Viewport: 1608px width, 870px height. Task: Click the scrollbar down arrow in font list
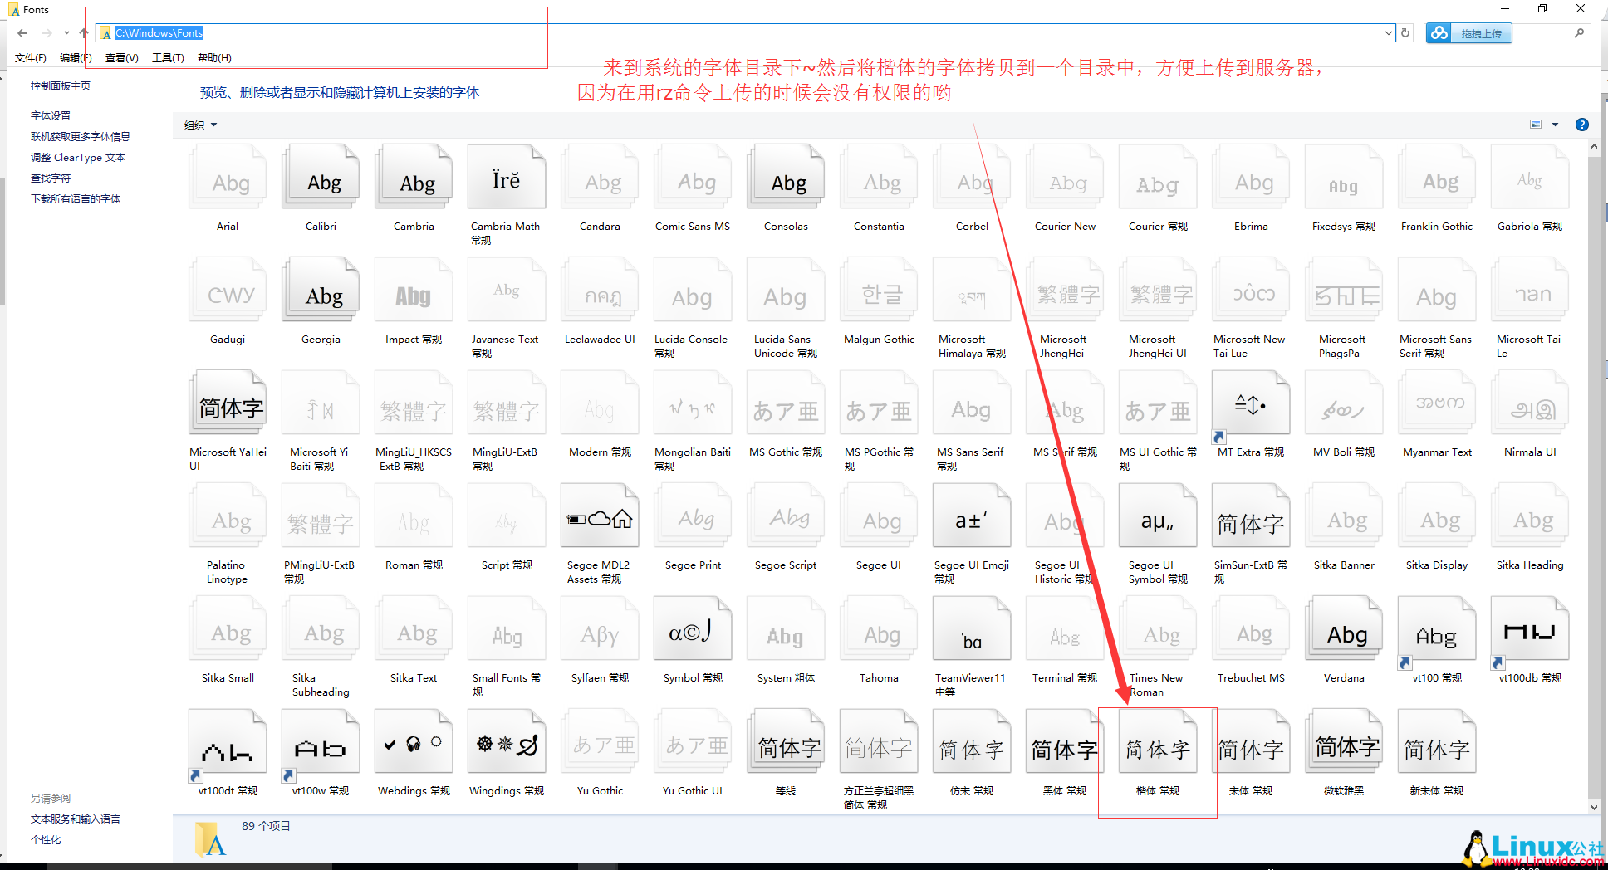1593,807
